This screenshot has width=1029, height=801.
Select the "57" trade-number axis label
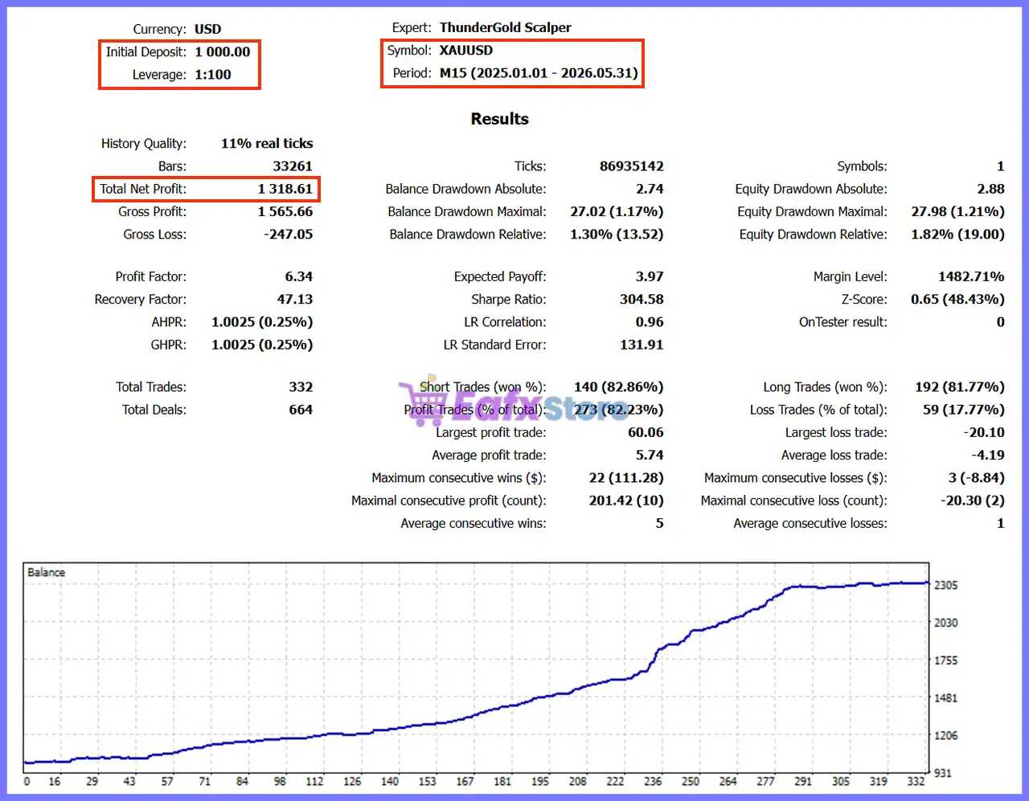[x=167, y=781]
